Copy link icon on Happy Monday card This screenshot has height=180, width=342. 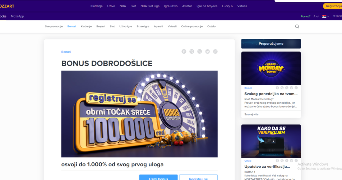coord(296,88)
